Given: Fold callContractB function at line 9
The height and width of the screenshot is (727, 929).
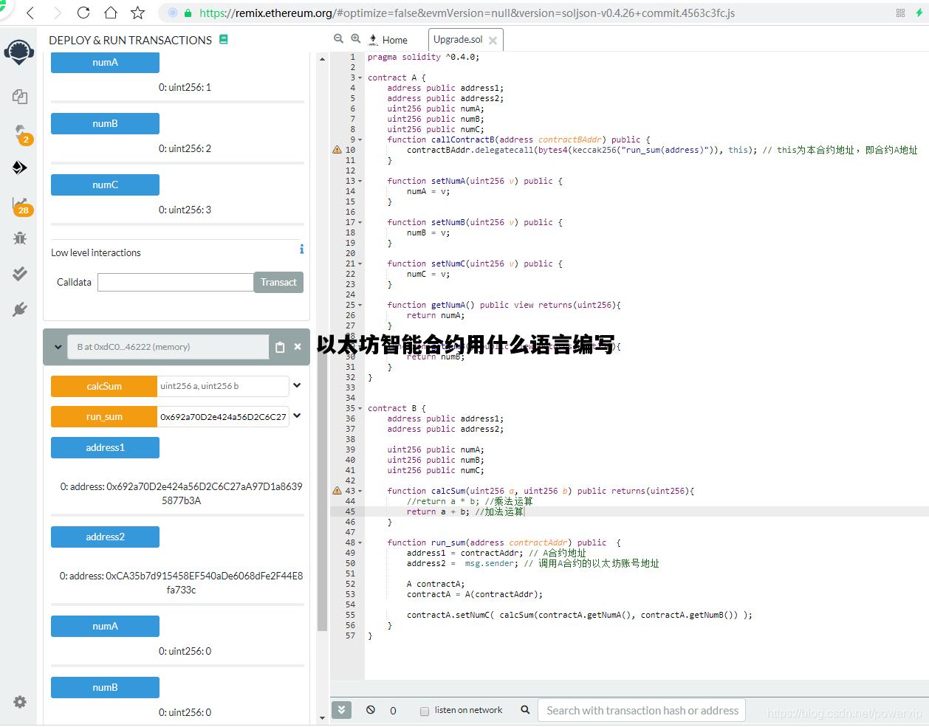Looking at the screenshot, I should tap(360, 139).
